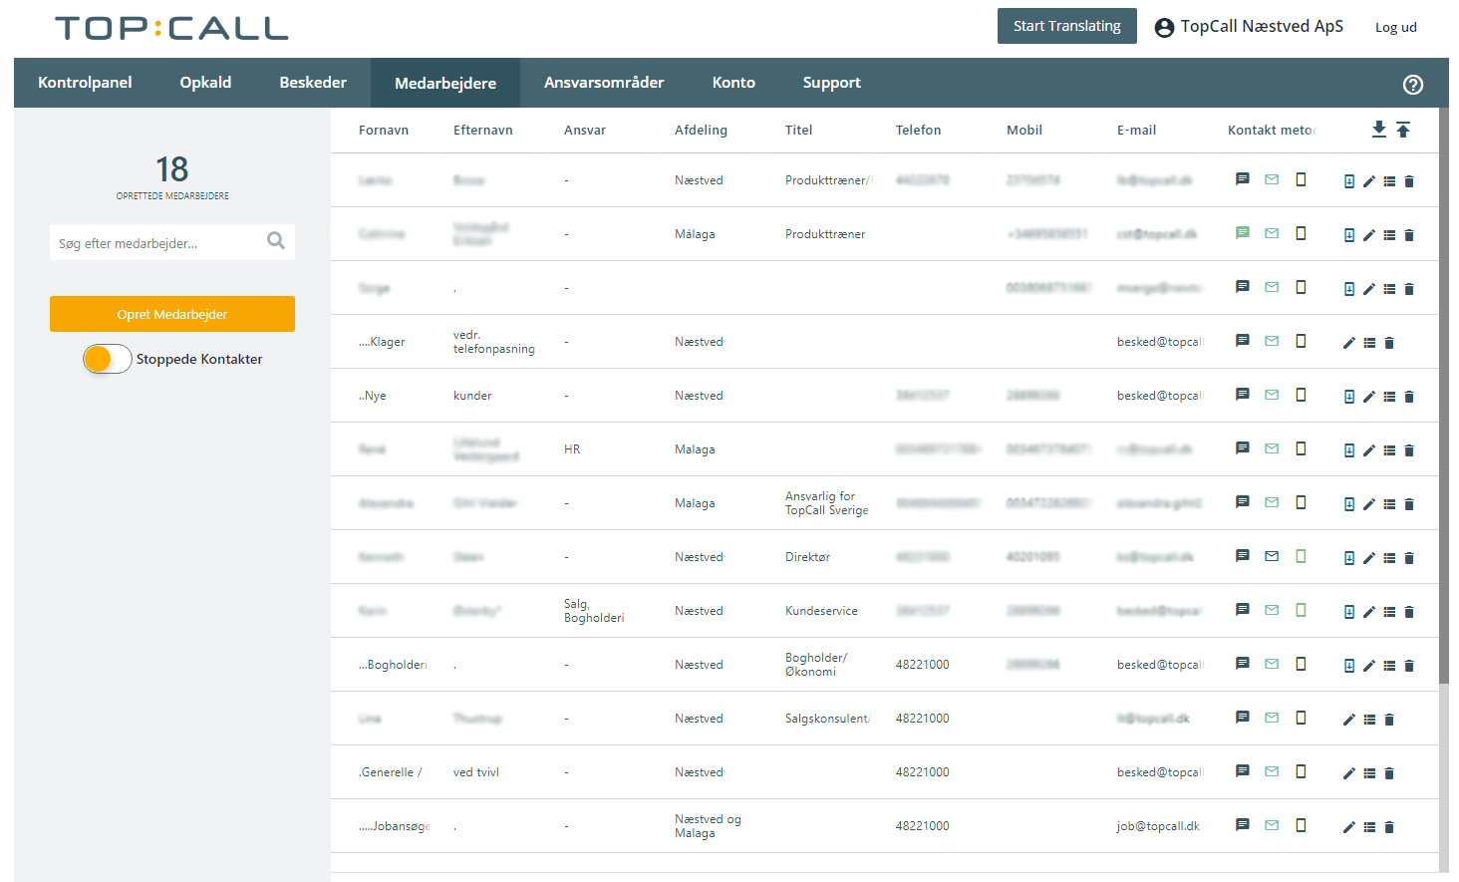The image size is (1459, 882).
Task: Delete the Málaga Produkttræner row
Action: coord(1409,235)
